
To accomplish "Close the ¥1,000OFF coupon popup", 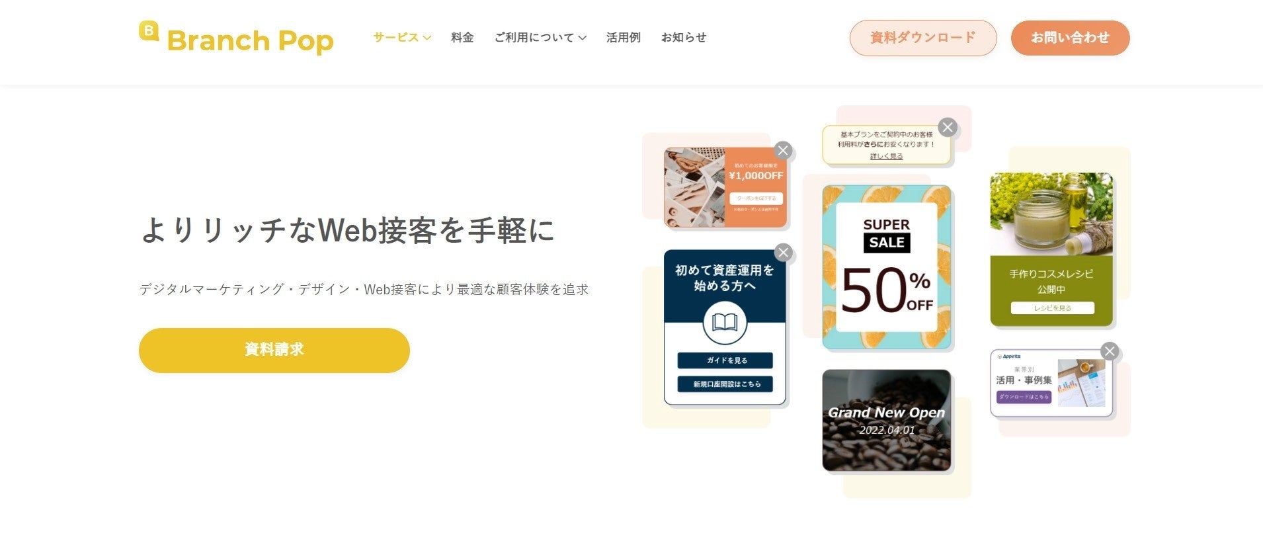I will point(783,150).
